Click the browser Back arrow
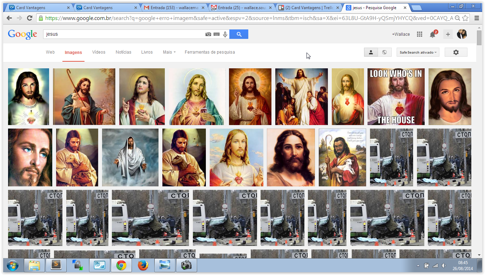The height and width of the screenshot is (275, 485). click(9, 18)
